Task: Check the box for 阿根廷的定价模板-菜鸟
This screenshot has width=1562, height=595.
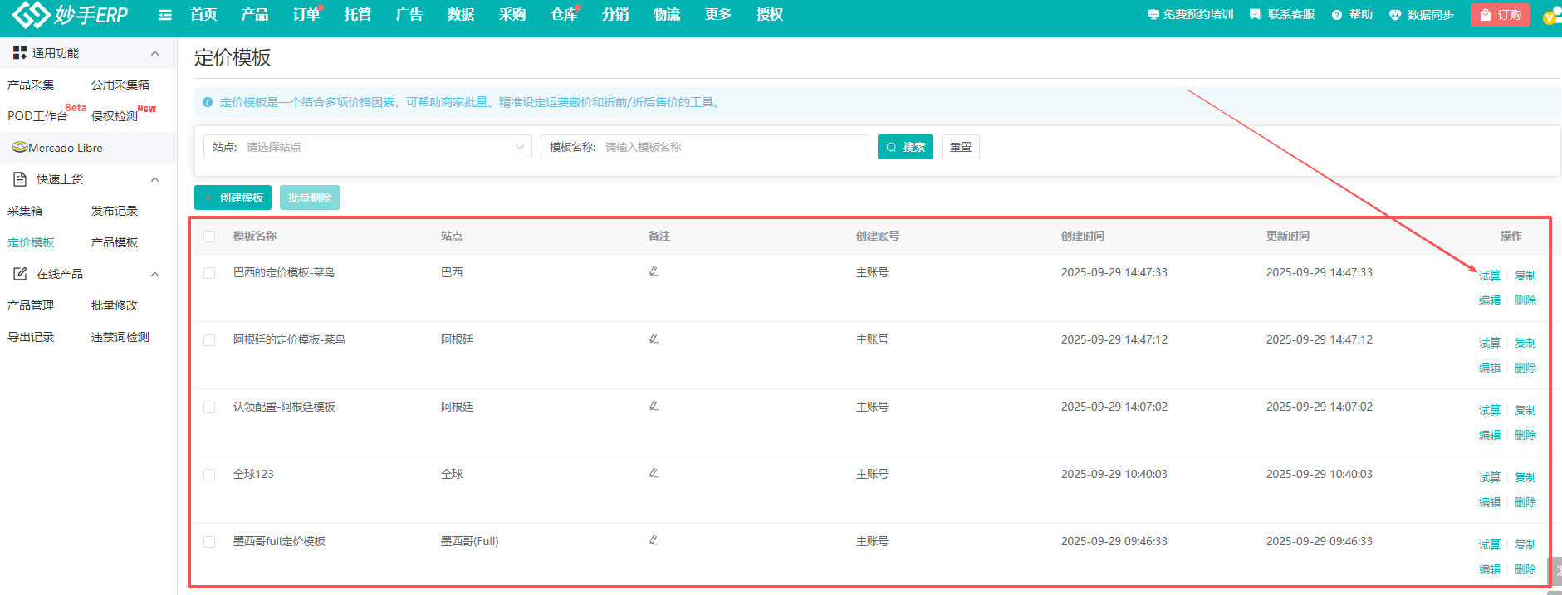Action: point(209,340)
